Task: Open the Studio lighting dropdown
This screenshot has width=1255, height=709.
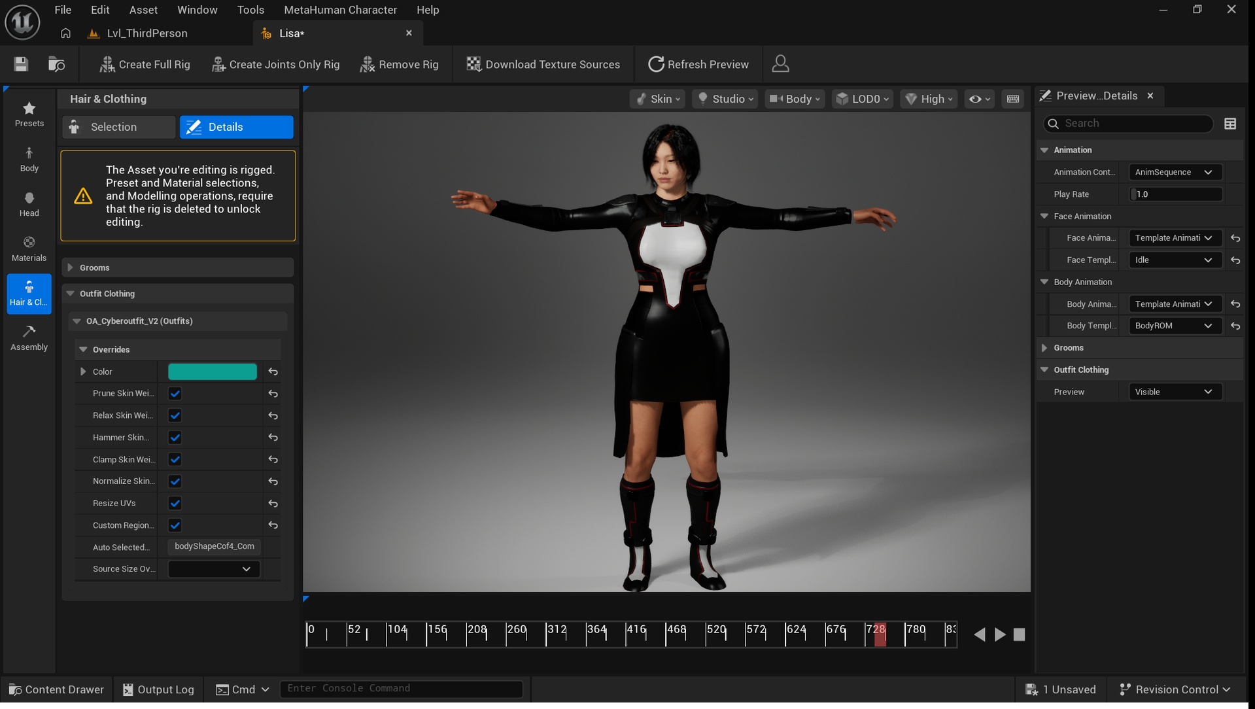Action: [725, 99]
